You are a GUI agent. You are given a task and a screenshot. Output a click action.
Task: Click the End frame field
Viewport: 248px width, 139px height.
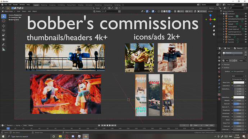[209, 125]
